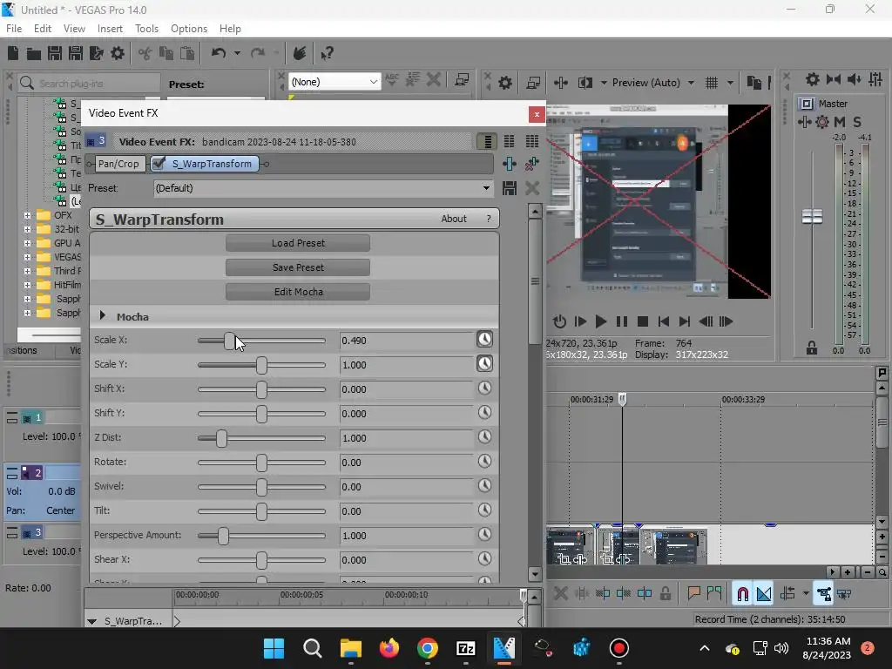Toggle loop playback power icon
This screenshot has height=669, width=892.
point(559,322)
